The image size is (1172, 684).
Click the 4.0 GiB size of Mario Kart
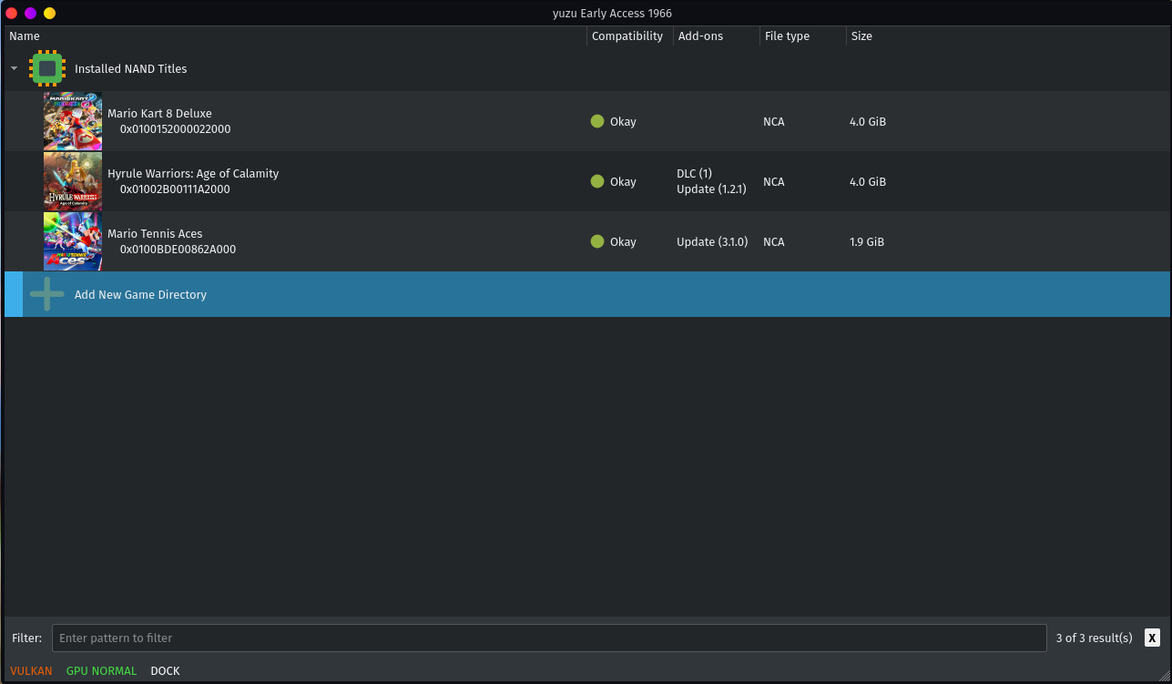pos(868,122)
